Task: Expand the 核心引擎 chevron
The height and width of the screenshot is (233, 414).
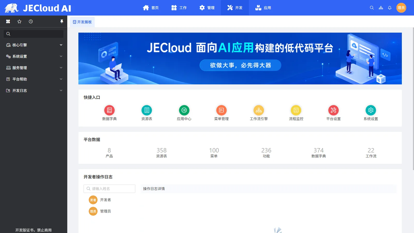Action: (61, 45)
